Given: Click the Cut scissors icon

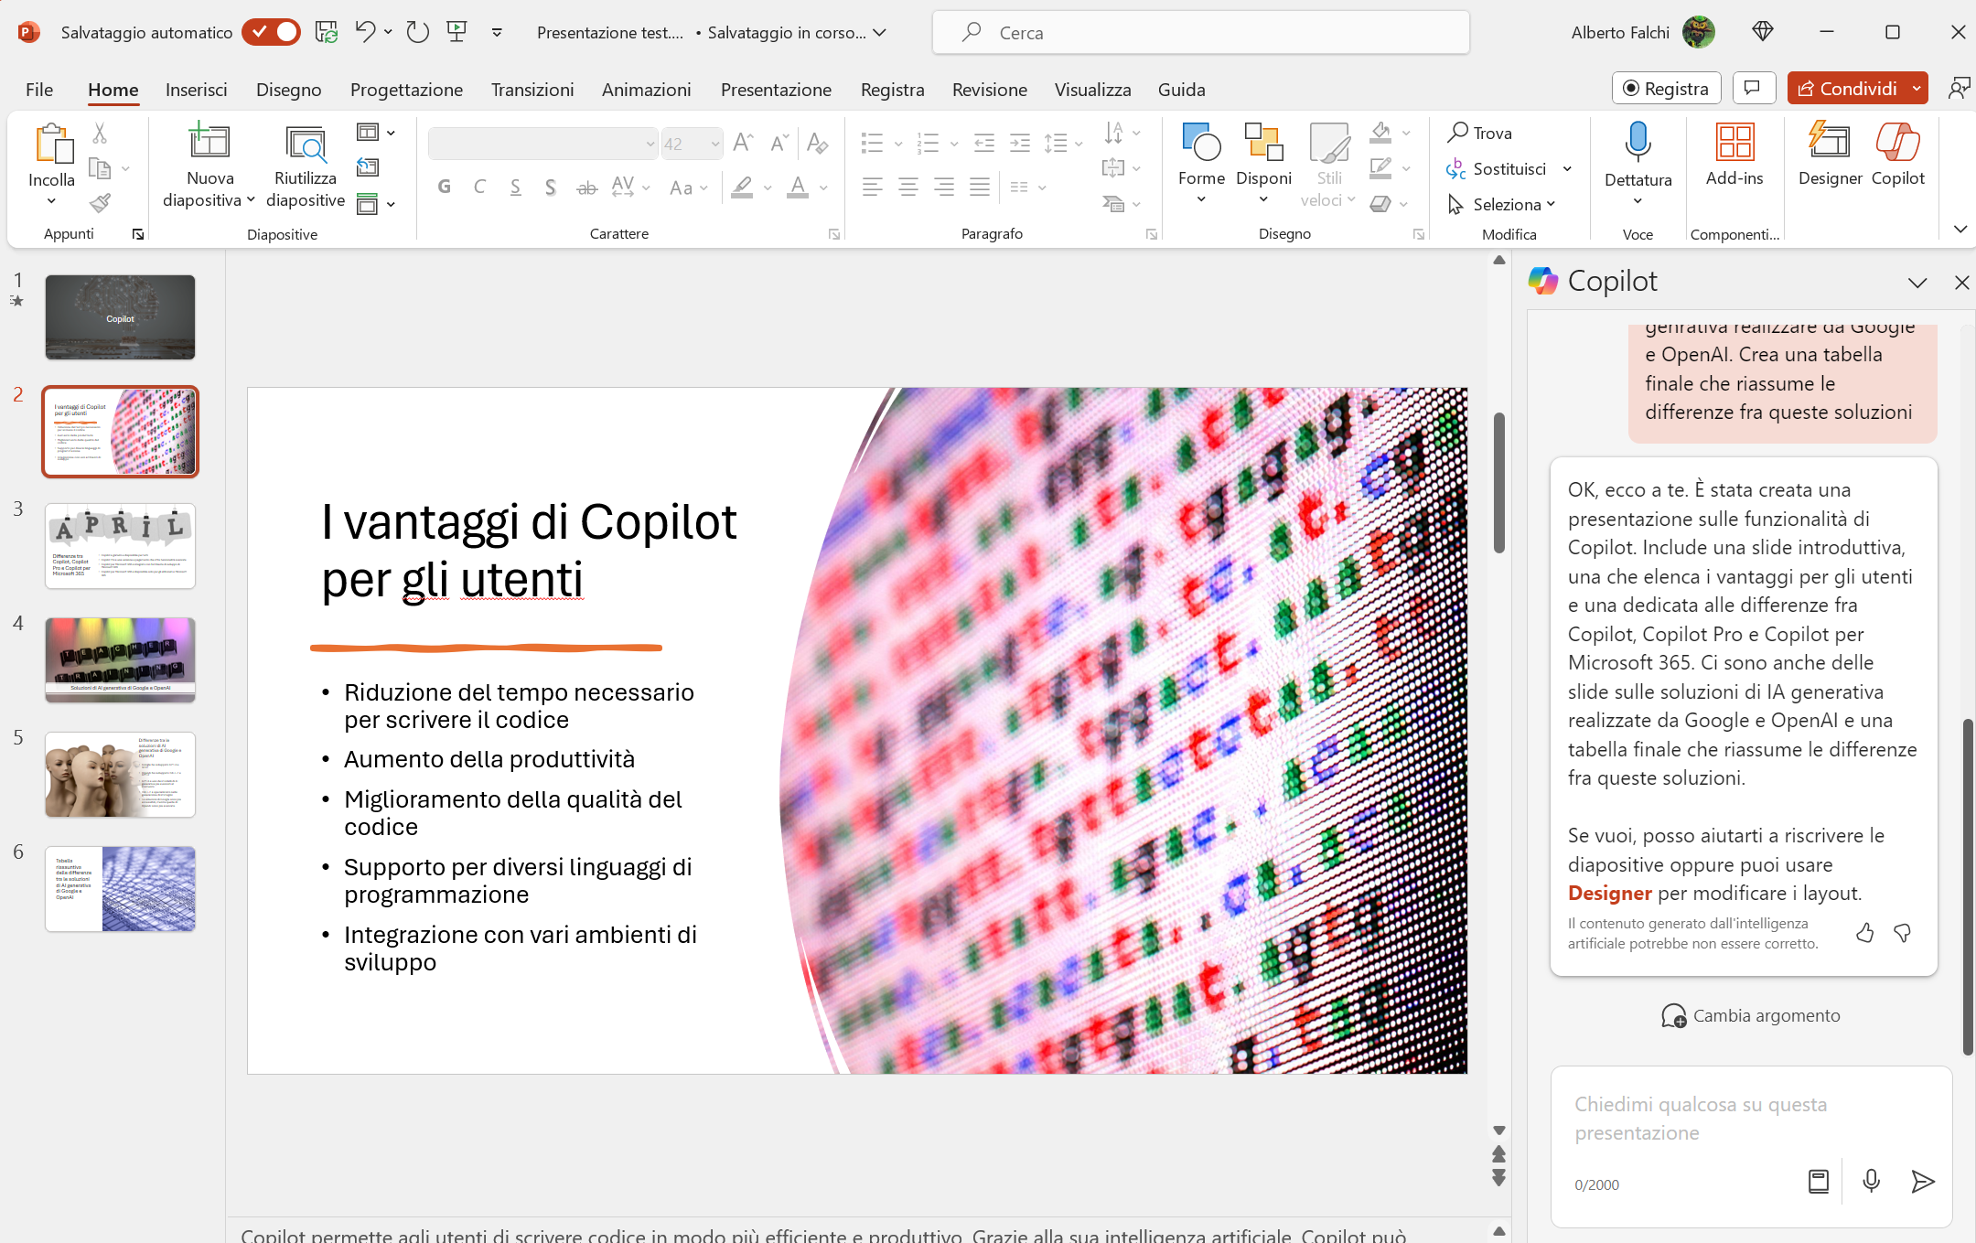Looking at the screenshot, I should 100,134.
